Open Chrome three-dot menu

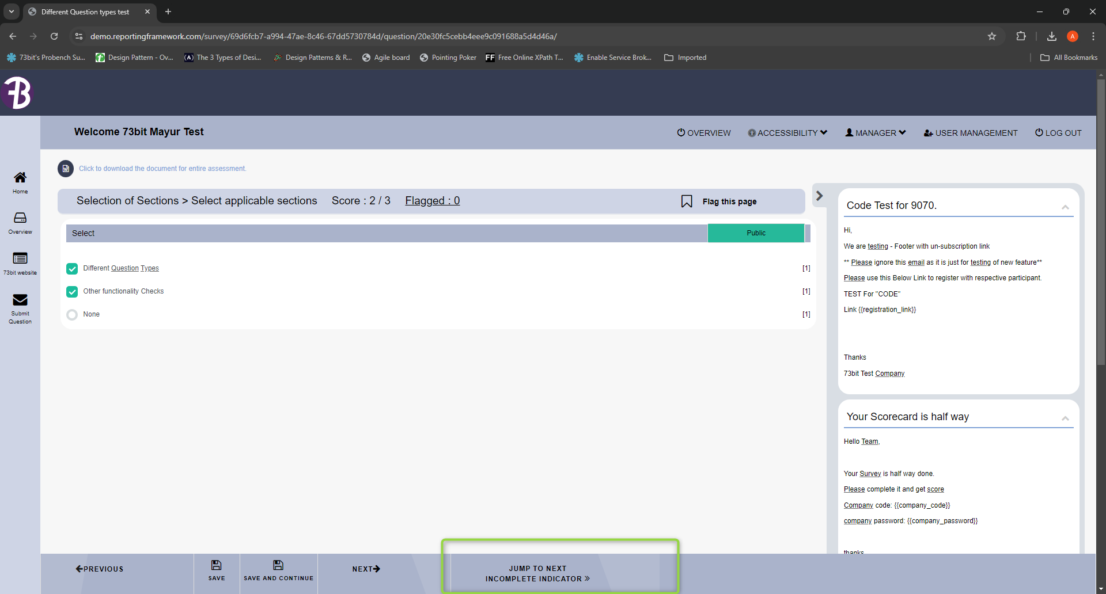1093,36
